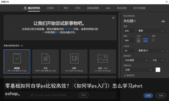This screenshot has width=169, height=101.
Task: Switch to the 已保存 tab
Action: click(50, 8)
